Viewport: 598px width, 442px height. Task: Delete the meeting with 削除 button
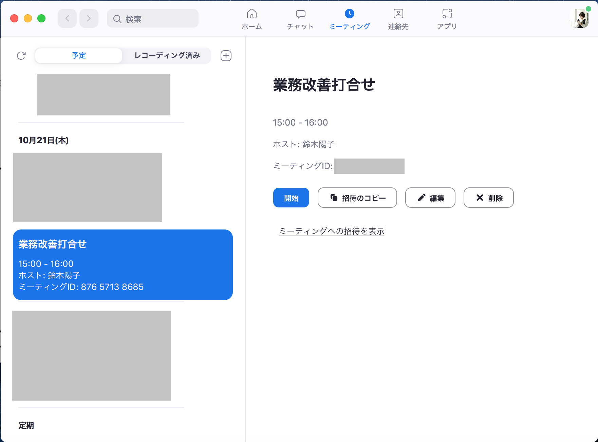[489, 198]
